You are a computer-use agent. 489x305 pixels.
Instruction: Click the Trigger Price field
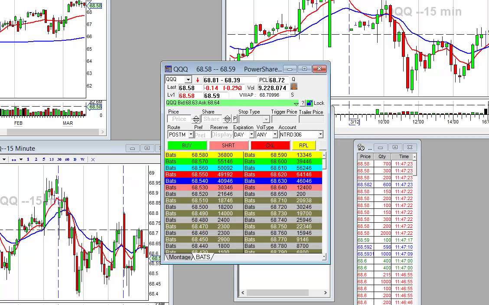point(284,119)
